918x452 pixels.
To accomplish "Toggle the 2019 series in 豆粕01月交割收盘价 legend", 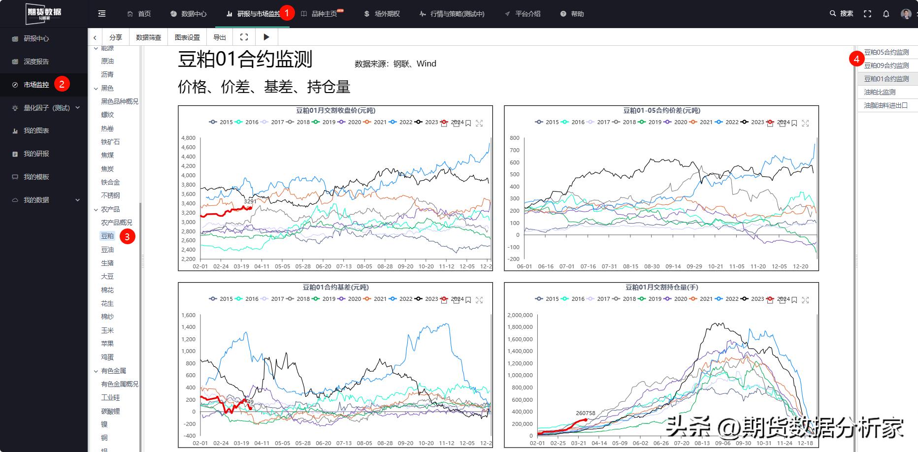I will 324,122.
